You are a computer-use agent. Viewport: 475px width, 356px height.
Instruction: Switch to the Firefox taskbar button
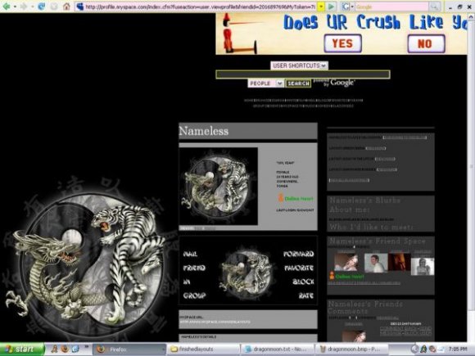(x=129, y=349)
